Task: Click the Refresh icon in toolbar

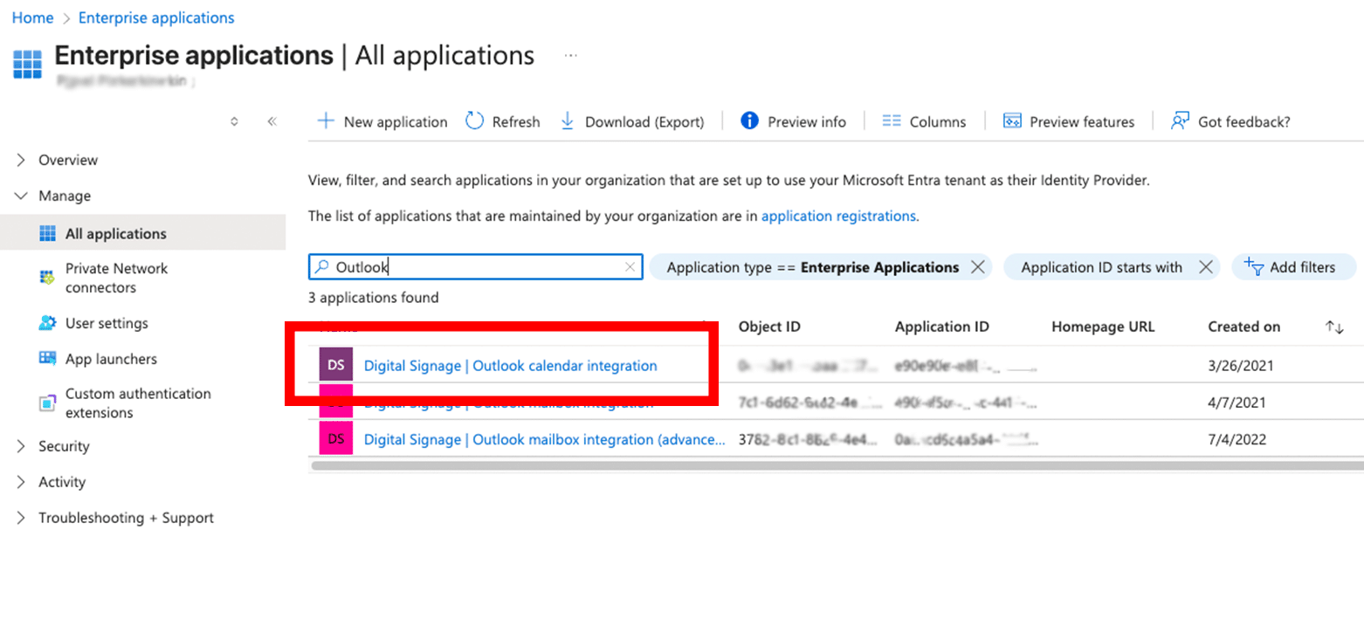Action: tap(474, 121)
